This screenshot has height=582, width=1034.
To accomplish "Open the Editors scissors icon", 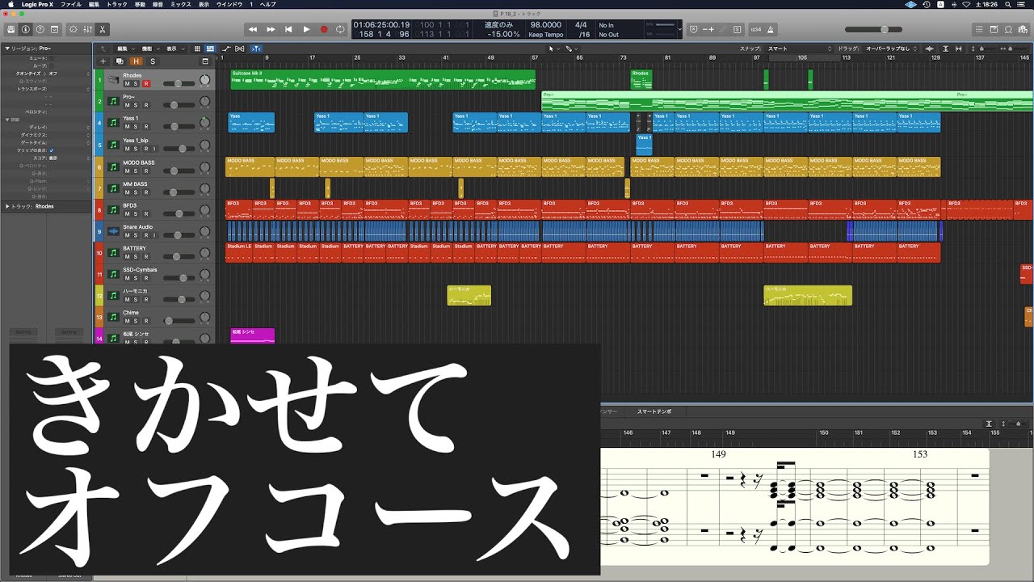I will [x=103, y=29].
